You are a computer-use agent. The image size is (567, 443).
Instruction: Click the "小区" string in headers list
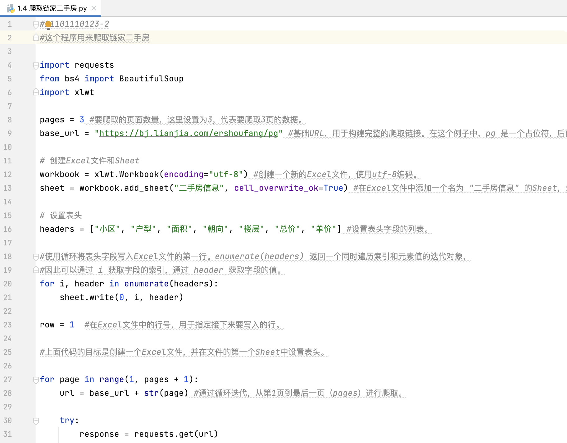tap(107, 229)
